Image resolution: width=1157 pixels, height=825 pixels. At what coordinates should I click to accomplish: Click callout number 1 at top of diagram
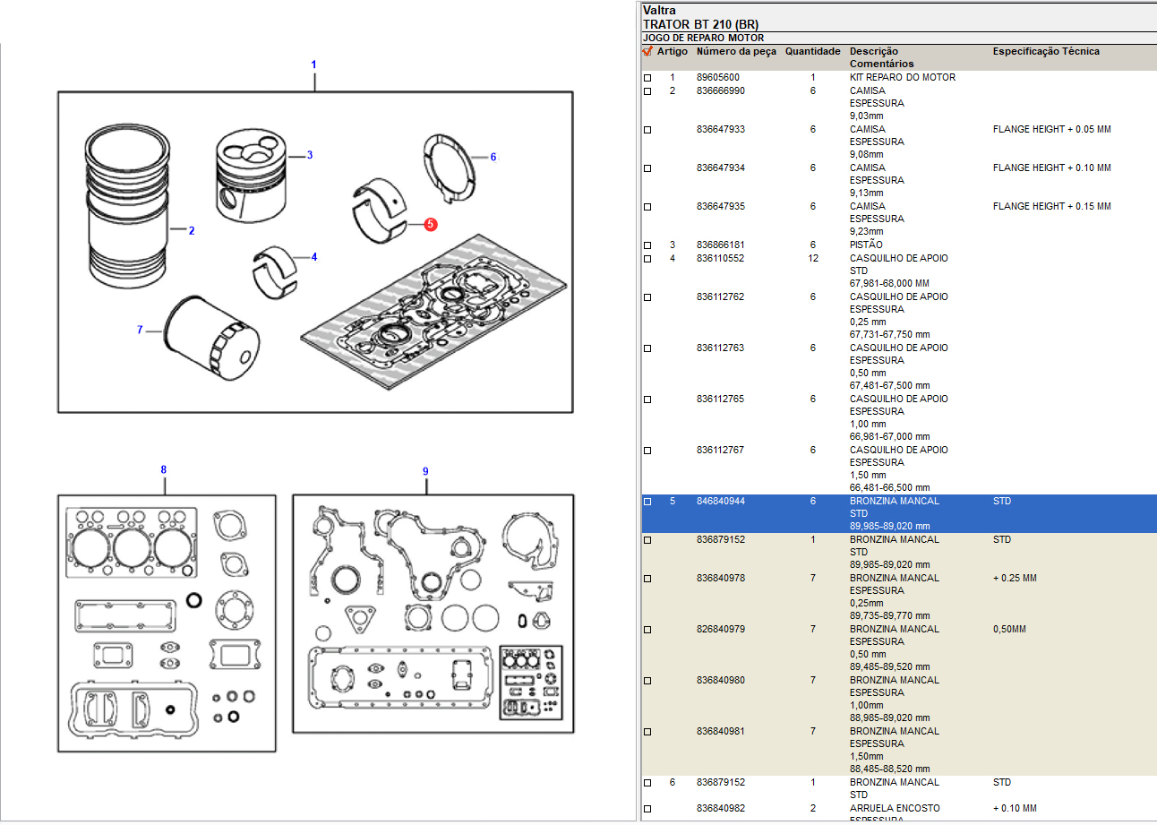point(313,64)
